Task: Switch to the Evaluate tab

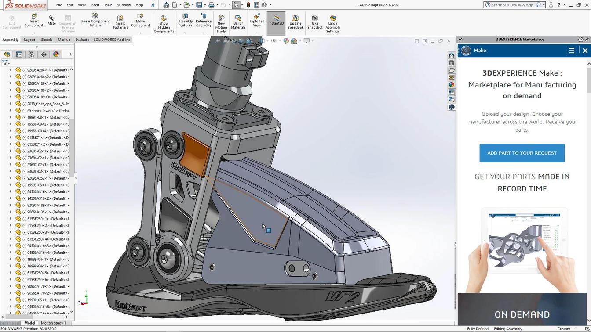Action: pyautogui.click(x=82, y=40)
